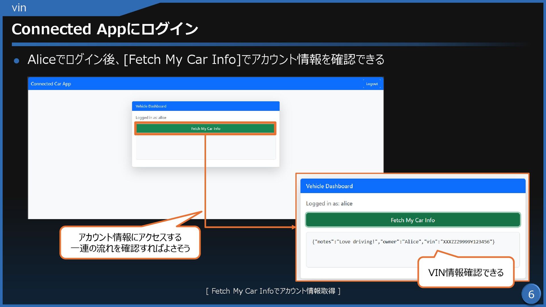Screen dimensions: 546x307
Task: Click the orange arrowhead pointing to enlarged dashboard
Action: point(294,227)
